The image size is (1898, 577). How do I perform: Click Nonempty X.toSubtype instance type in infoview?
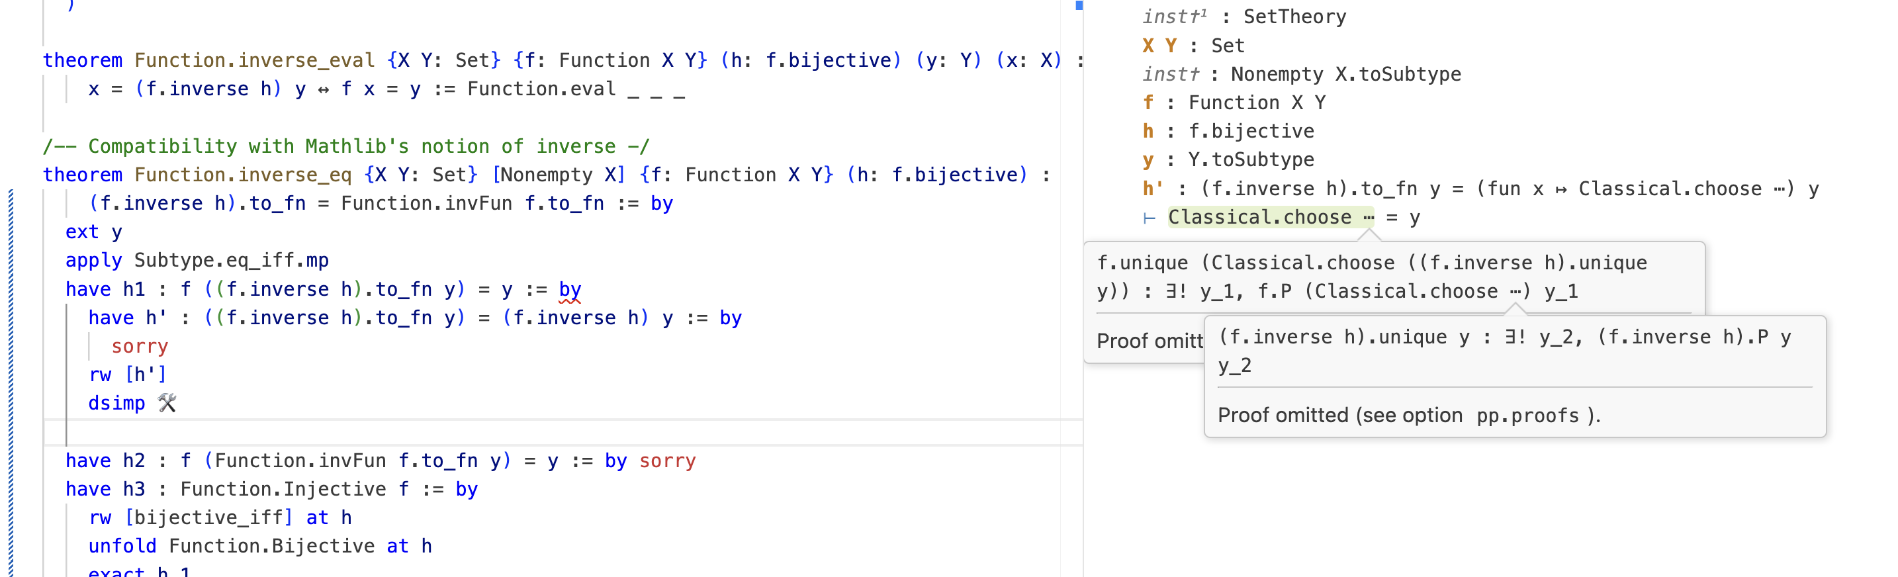[x=1345, y=74]
